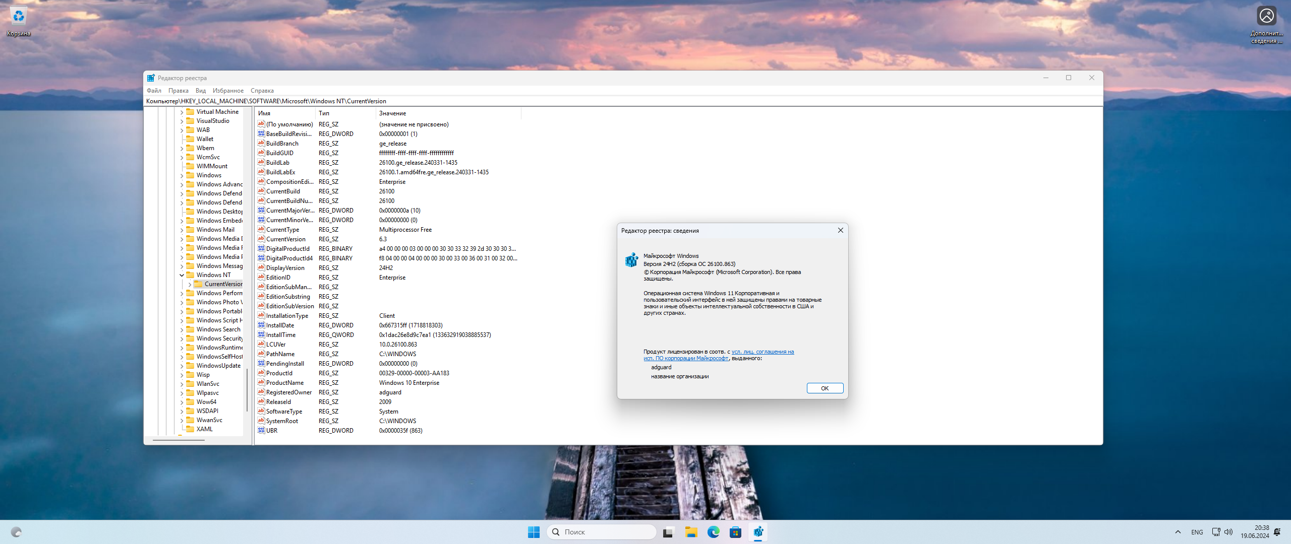Click the UBR DWORD value icon
This screenshot has height=544, width=1291.
[261, 431]
